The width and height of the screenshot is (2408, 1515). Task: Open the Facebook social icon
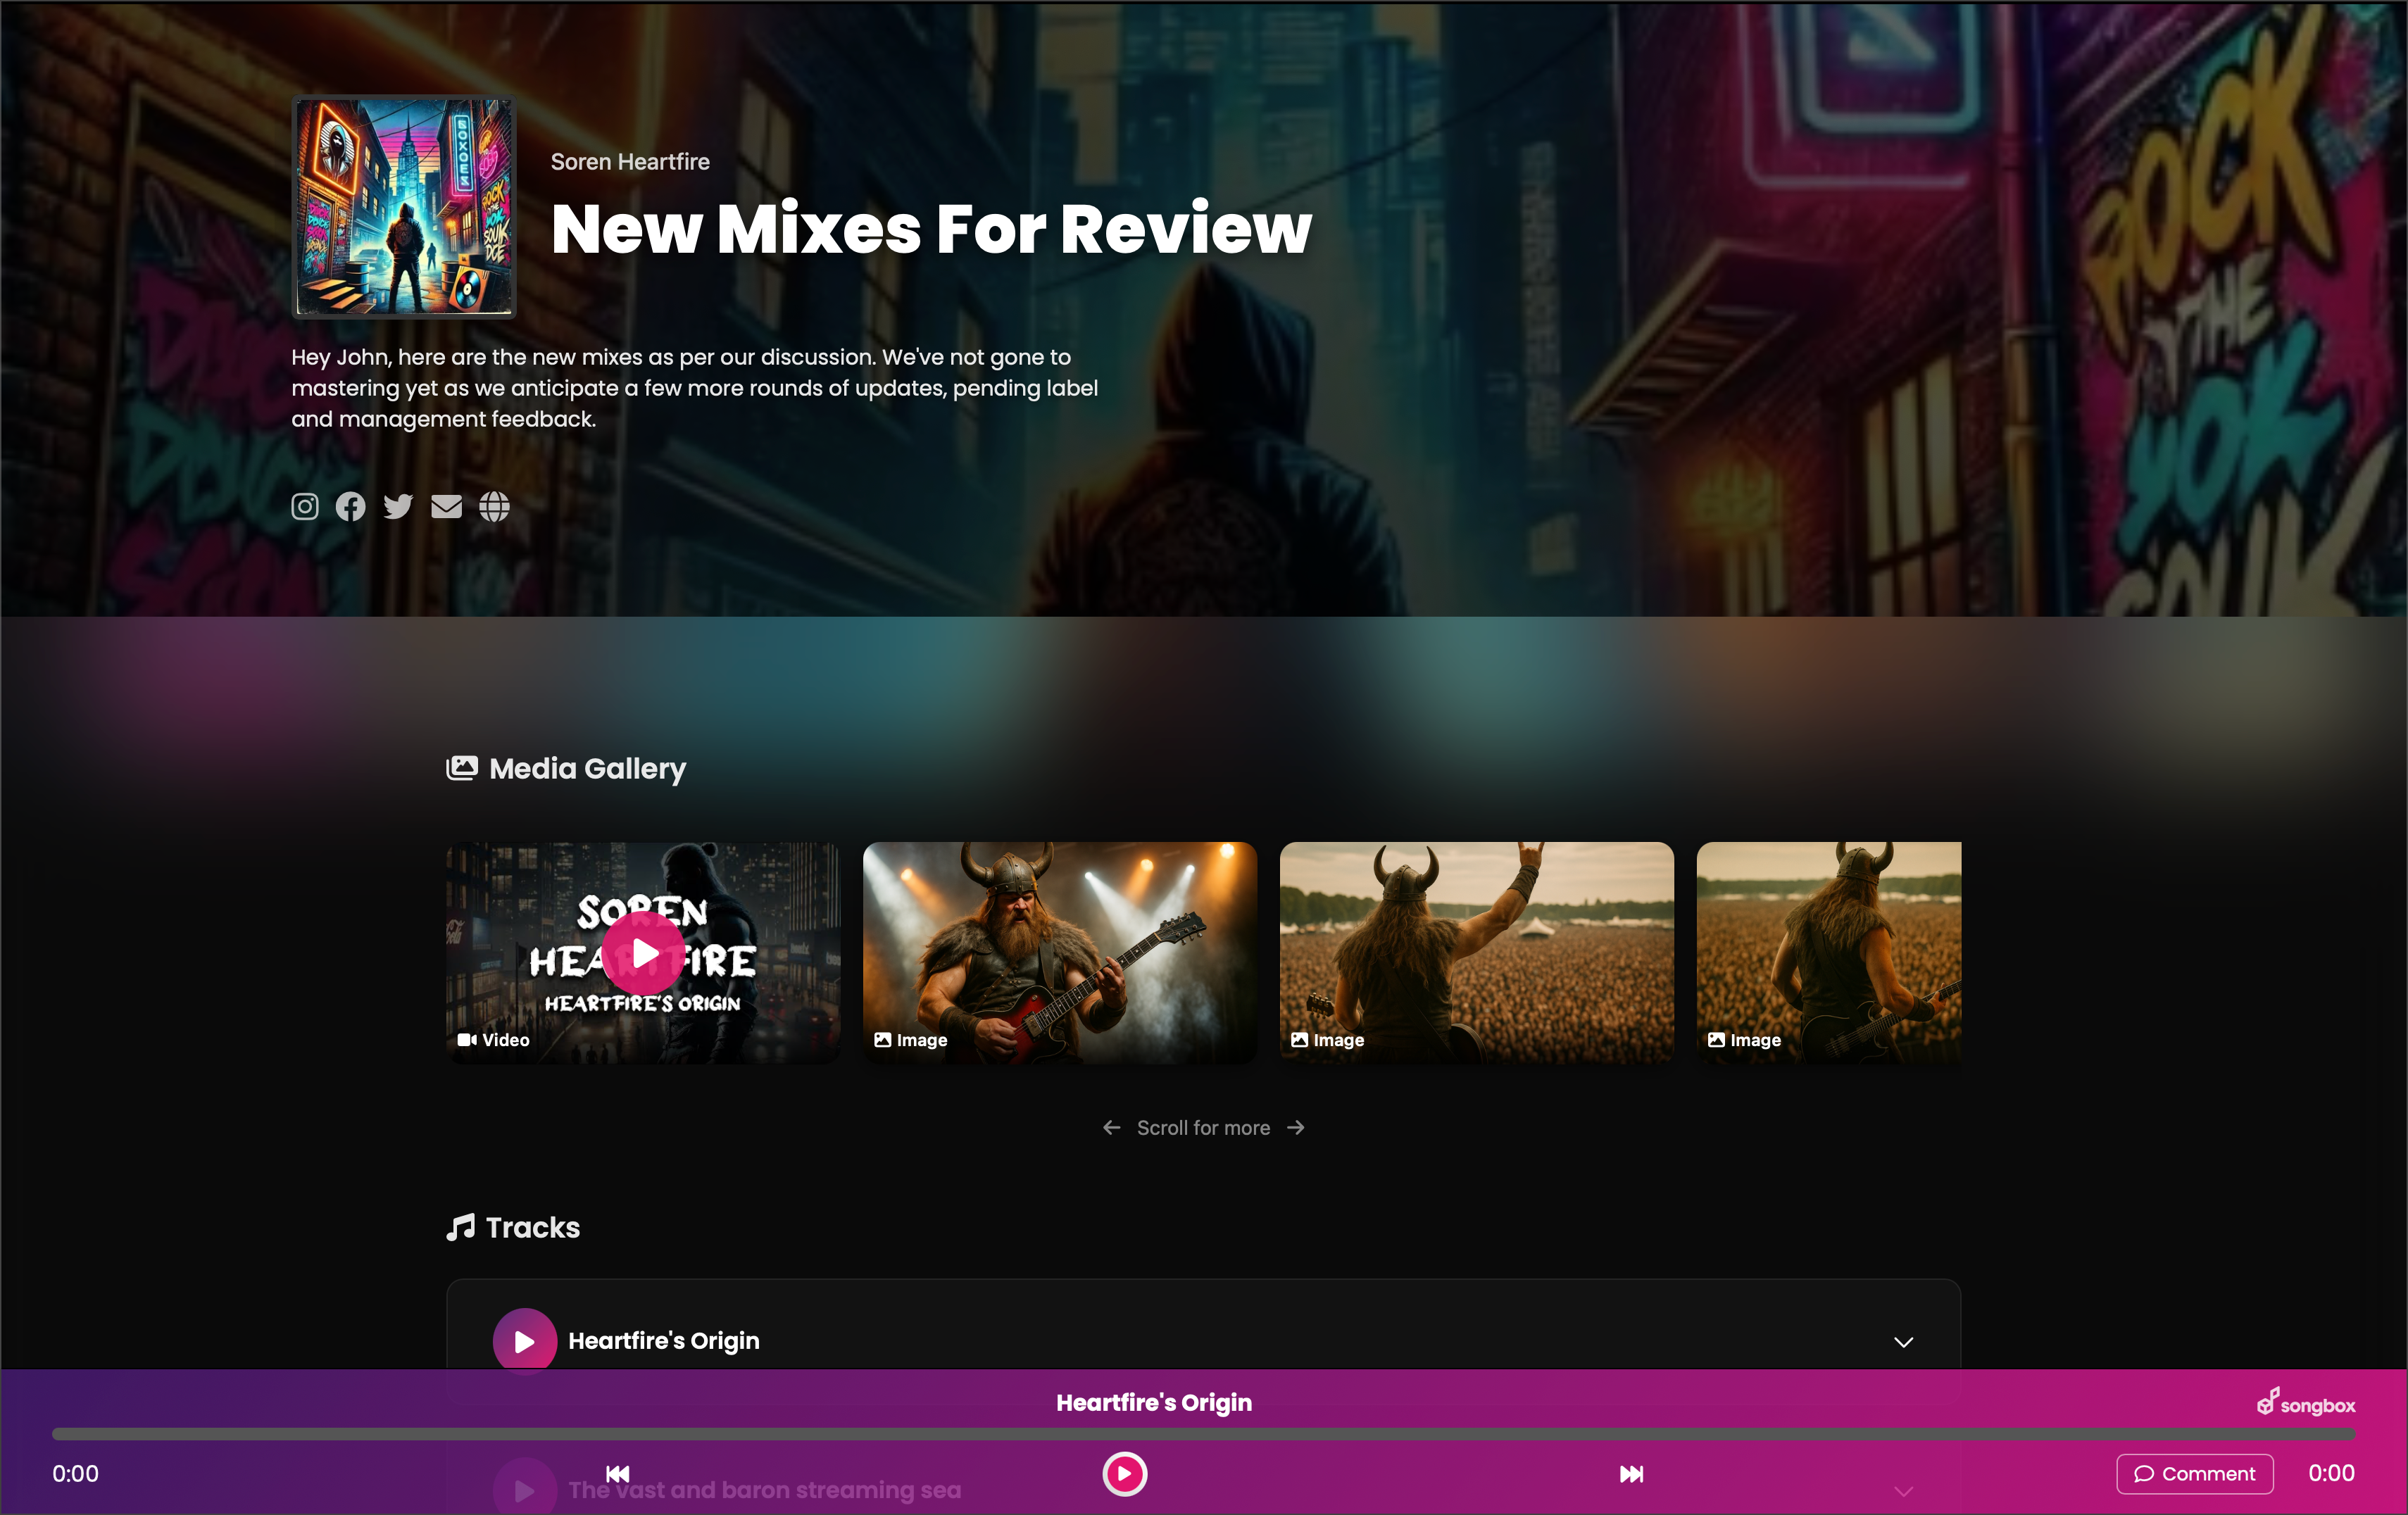click(350, 507)
